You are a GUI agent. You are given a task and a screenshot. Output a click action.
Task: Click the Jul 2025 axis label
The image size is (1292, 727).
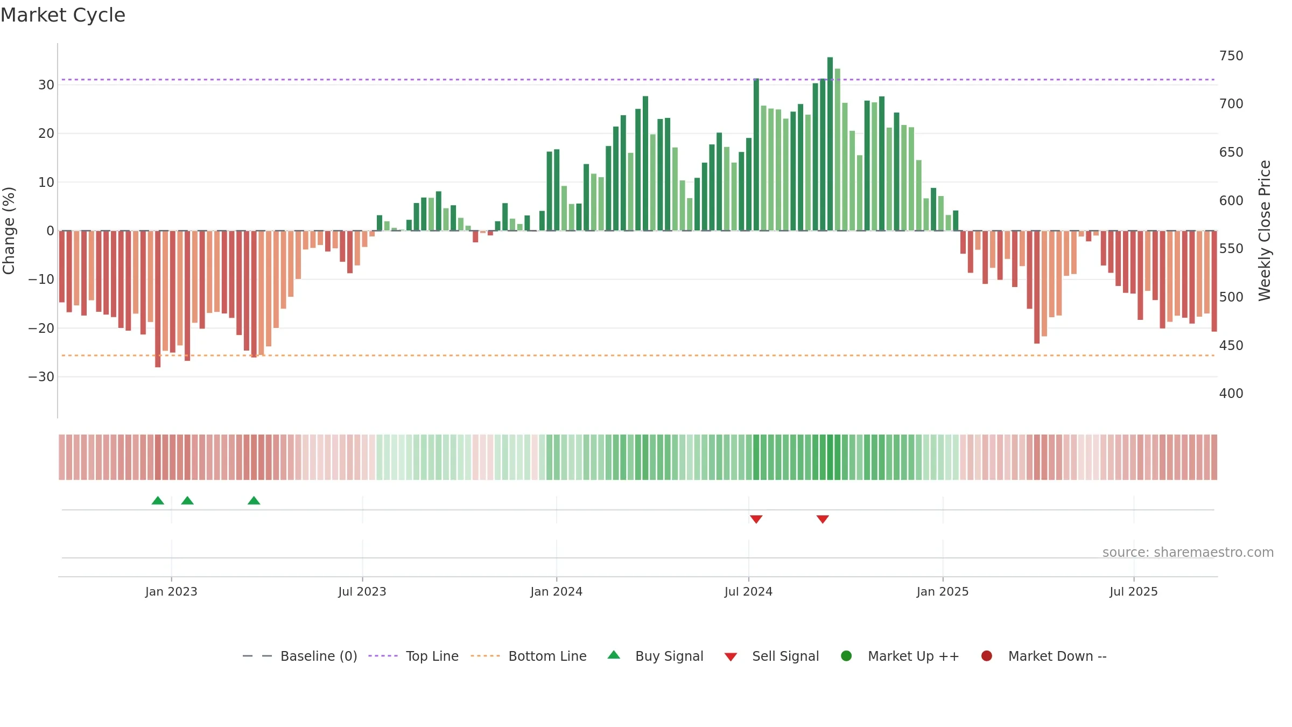[x=1134, y=592]
